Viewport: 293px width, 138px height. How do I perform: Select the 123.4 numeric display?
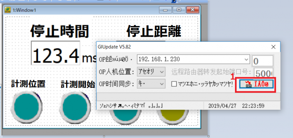(x=55, y=53)
